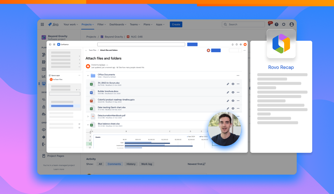
Task: Preview 34_RACI-in-Scrum.xlsx with eye icon
Action: (x=233, y=84)
